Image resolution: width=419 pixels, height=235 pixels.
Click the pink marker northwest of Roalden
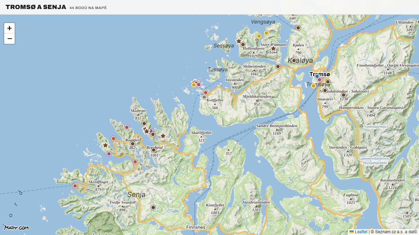point(127,127)
